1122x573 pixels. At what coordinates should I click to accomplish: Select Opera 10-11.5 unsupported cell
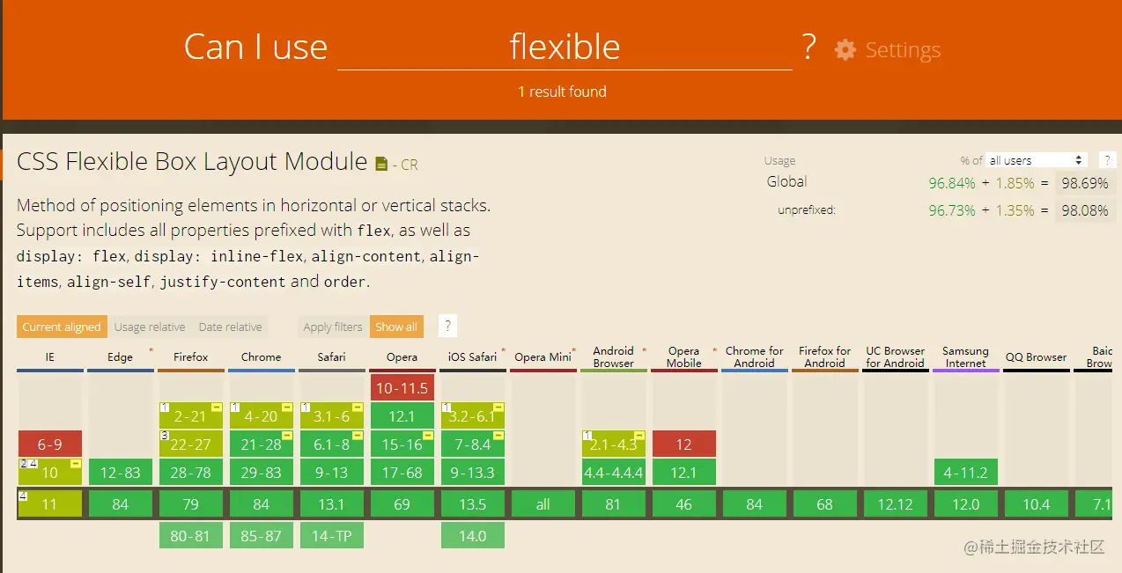402,387
